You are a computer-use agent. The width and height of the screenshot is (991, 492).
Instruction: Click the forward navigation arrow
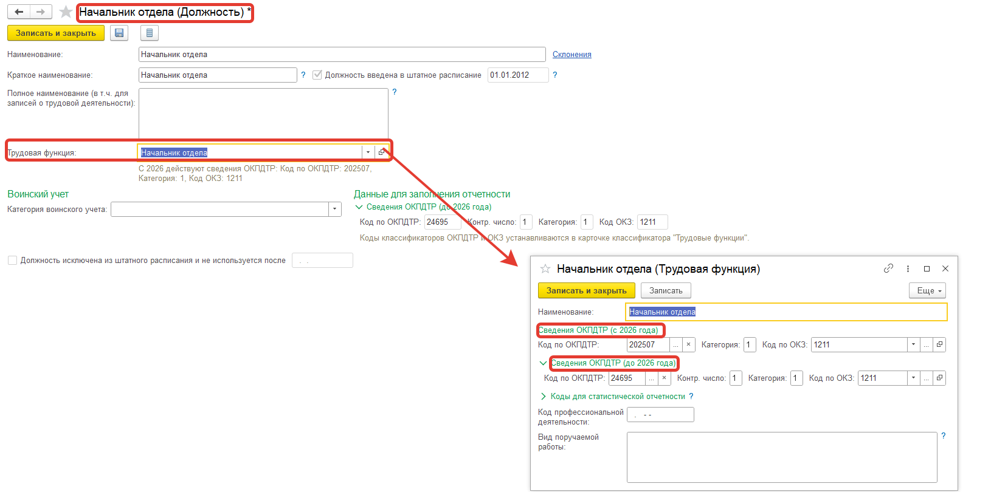pos(41,12)
